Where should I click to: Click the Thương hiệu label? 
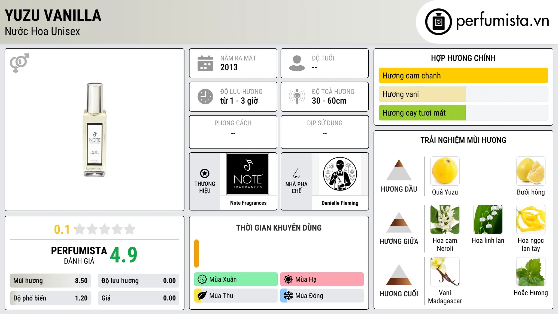[205, 187]
